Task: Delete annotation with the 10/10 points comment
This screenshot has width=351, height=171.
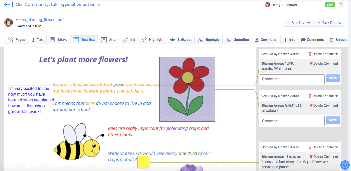Action: pyautogui.click(x=323, y=54)
